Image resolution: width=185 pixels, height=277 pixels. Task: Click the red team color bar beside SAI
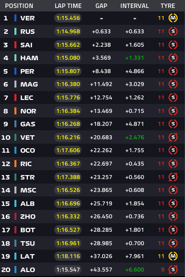pos(15,45)
